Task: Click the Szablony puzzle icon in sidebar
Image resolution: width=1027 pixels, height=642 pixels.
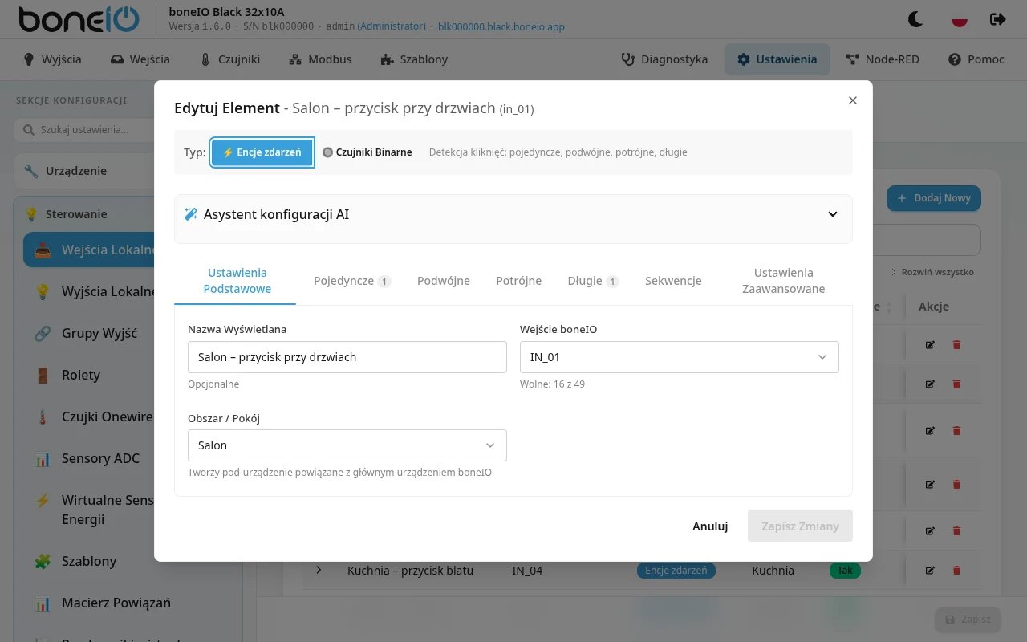Action: tap(43, 561)
